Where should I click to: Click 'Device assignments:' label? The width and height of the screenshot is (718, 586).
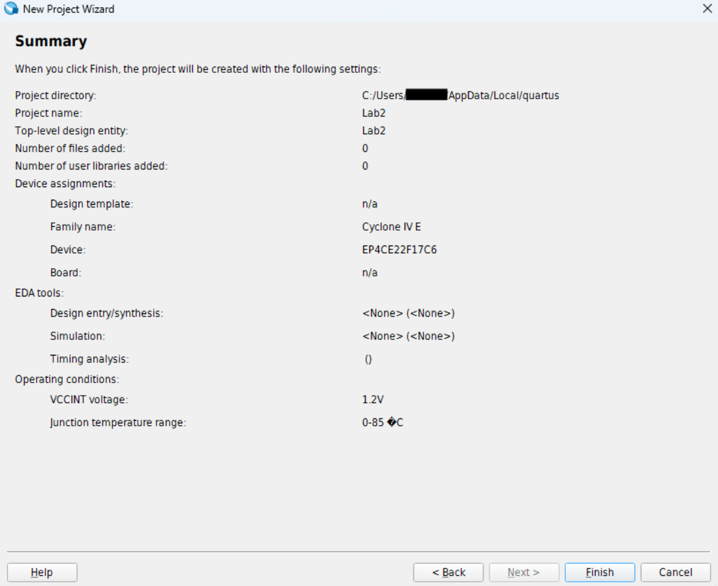pyautogui.click(x=65, y=183)
